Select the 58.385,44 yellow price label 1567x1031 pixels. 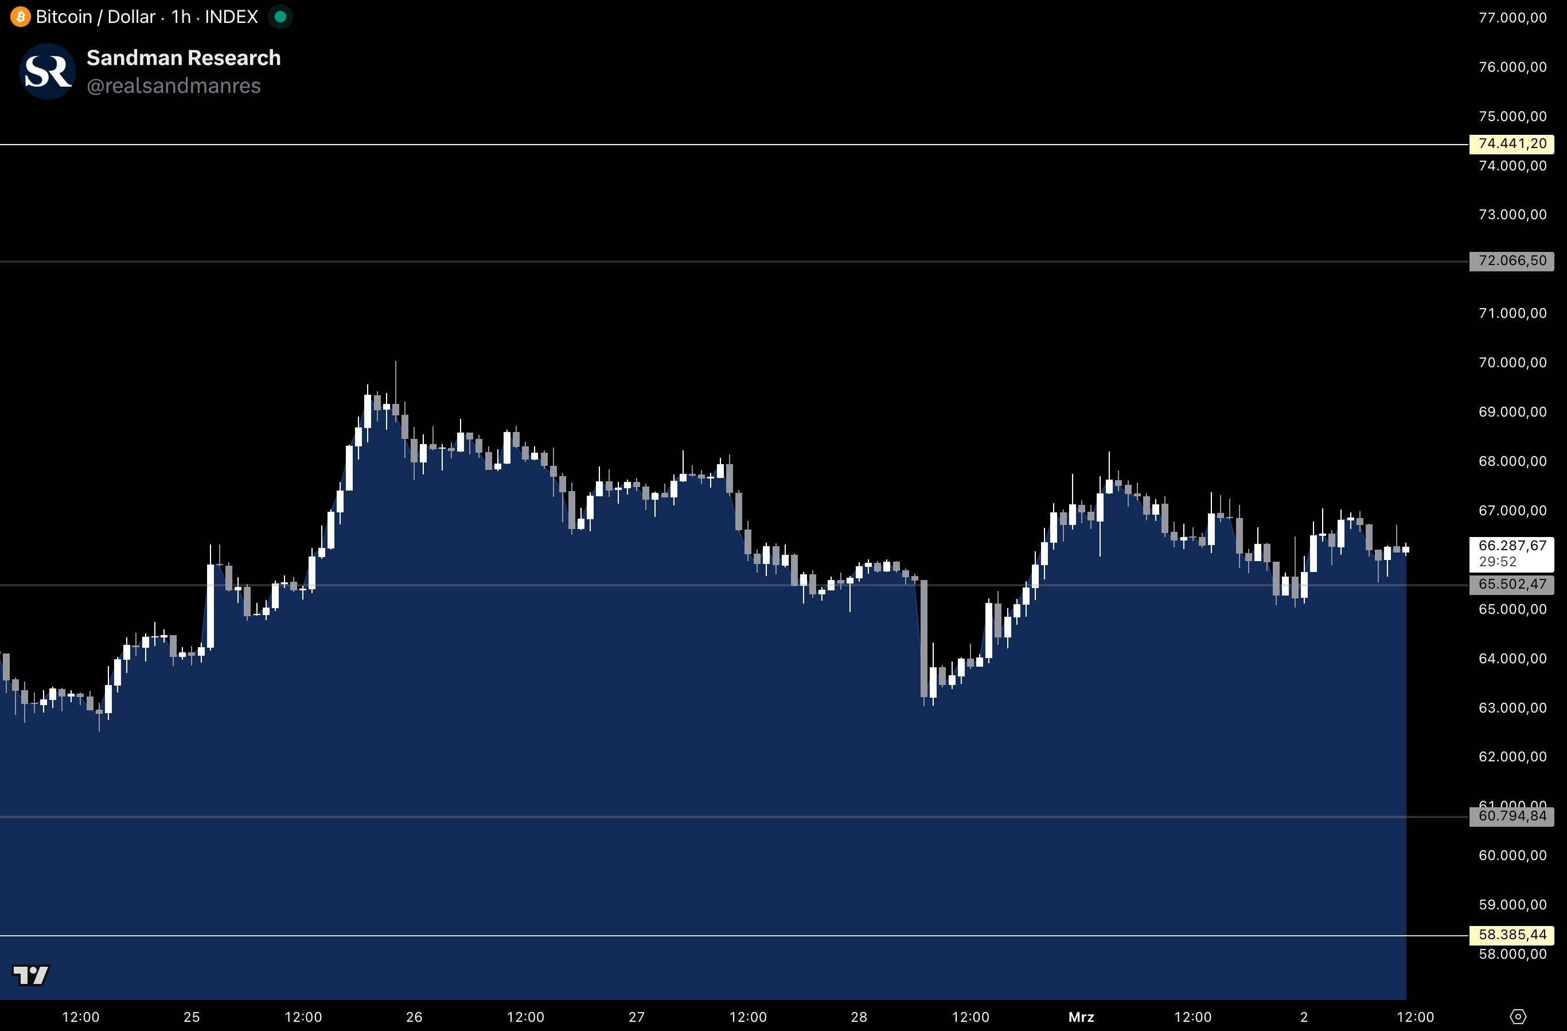pyautogui.click(x=1512, y=935)
